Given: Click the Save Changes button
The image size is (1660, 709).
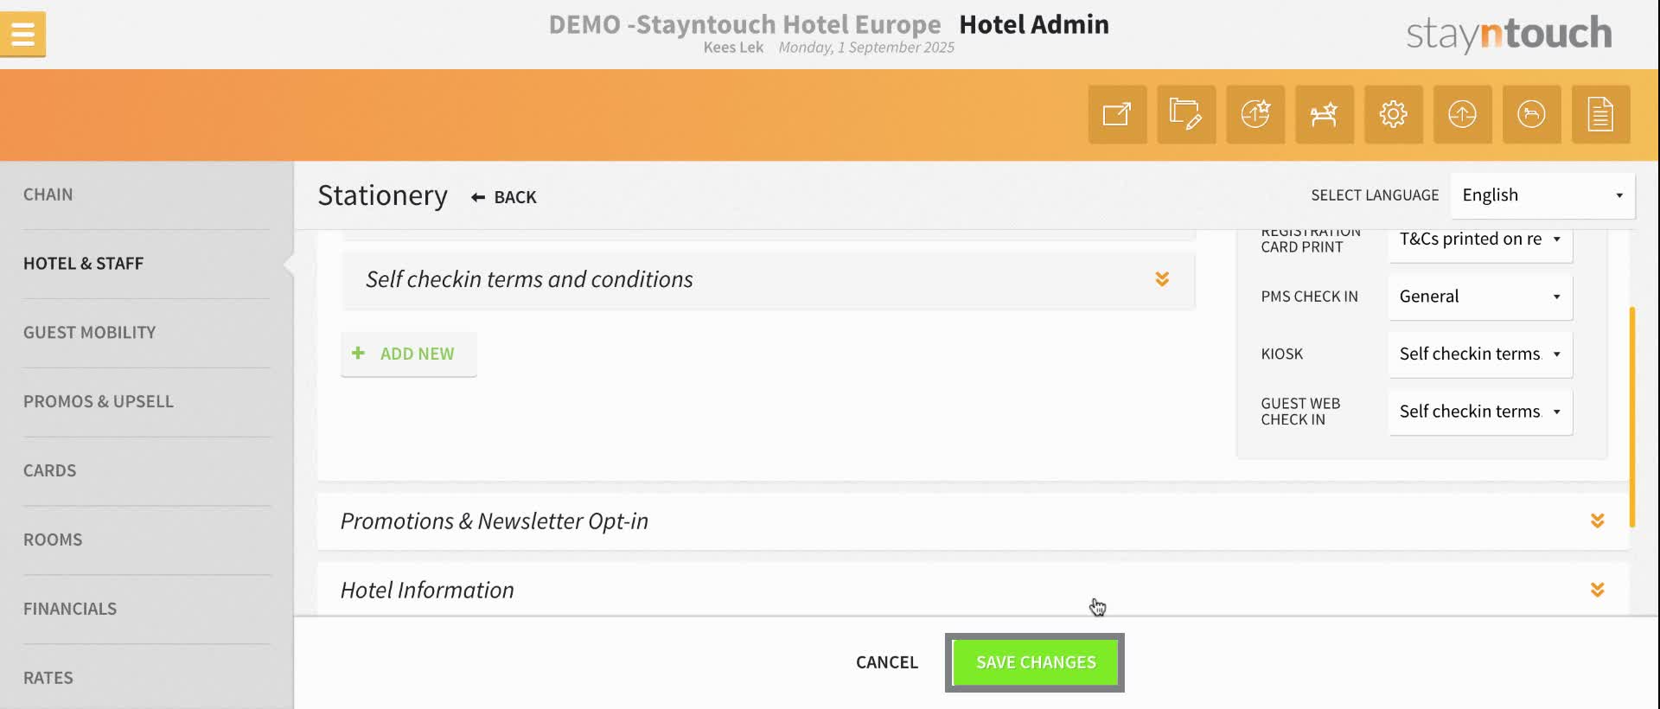Looking at the screenshot, I should [1035, 662].
